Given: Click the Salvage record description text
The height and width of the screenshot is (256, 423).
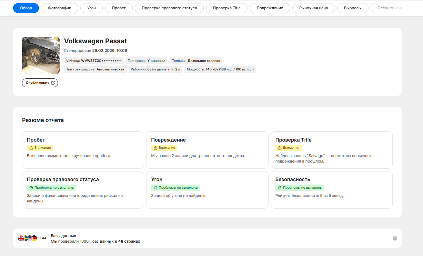Looking at the screenshot, I should pyautogui.click(x=324, y=158).
